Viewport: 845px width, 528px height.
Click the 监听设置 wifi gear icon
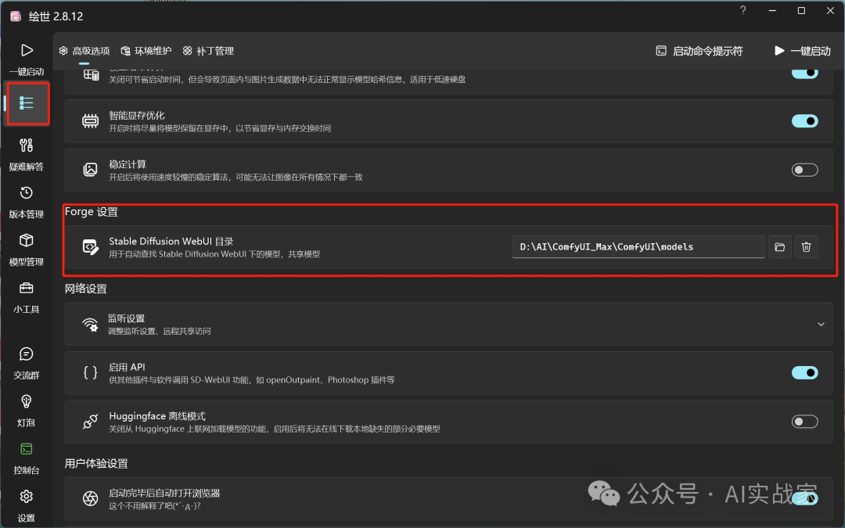tap(90, 324)
